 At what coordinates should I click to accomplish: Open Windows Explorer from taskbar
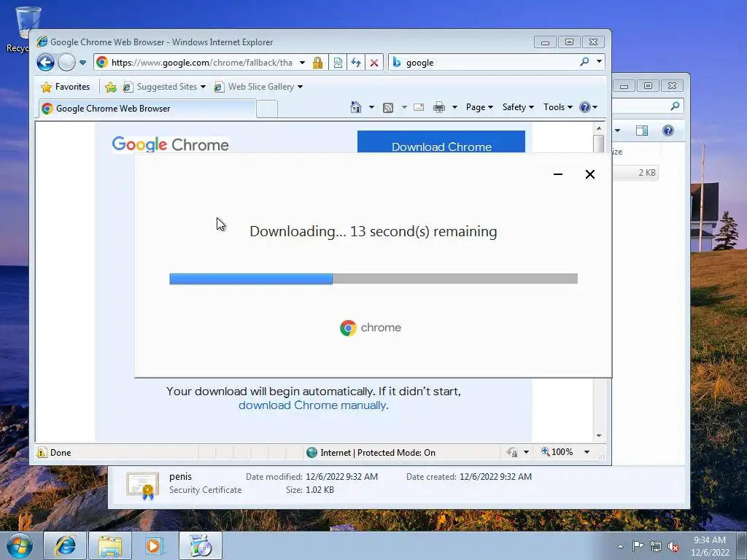pos(110,545)
